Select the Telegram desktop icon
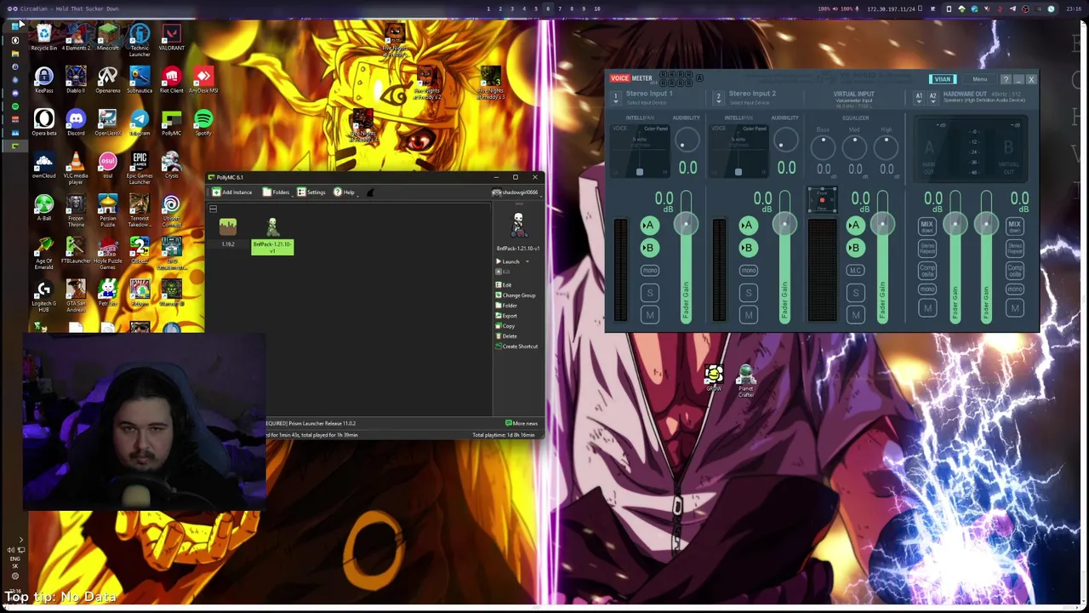The width and height of the screenshot is (1089, 613). pos(140,122)
